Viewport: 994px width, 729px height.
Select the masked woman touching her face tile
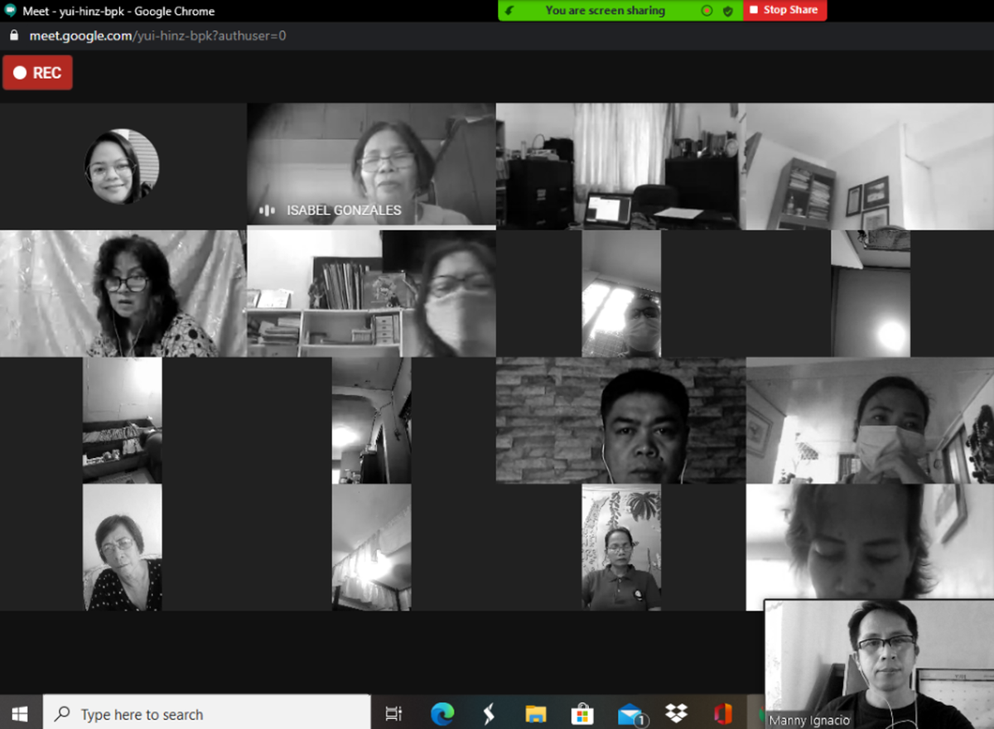870,420
